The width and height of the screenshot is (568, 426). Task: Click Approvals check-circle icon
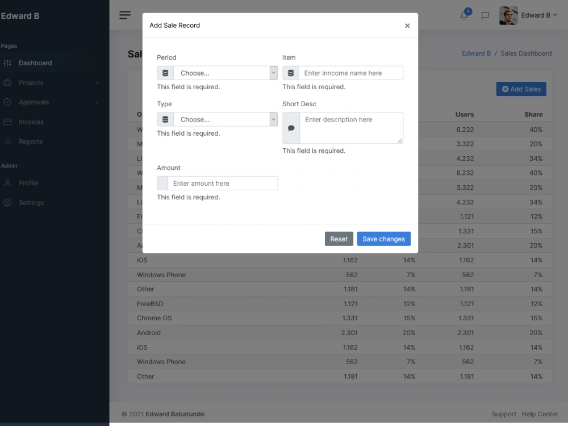7,102
